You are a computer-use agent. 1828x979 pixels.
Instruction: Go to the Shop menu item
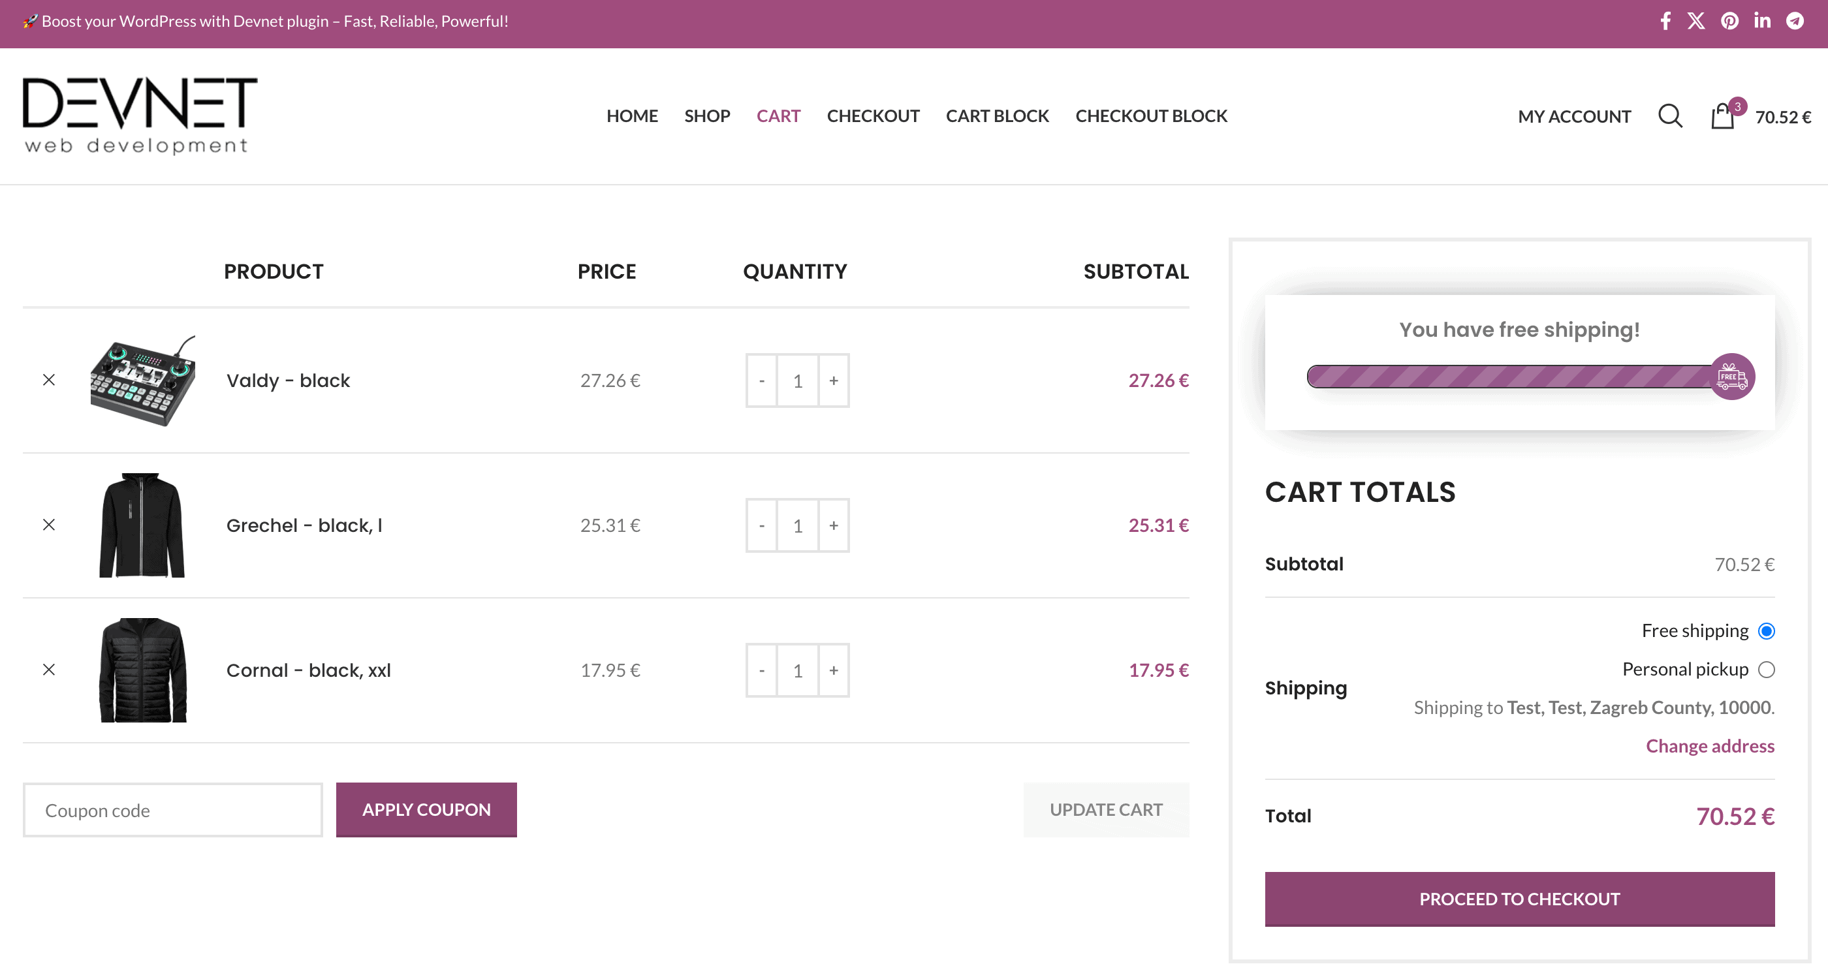707,116
